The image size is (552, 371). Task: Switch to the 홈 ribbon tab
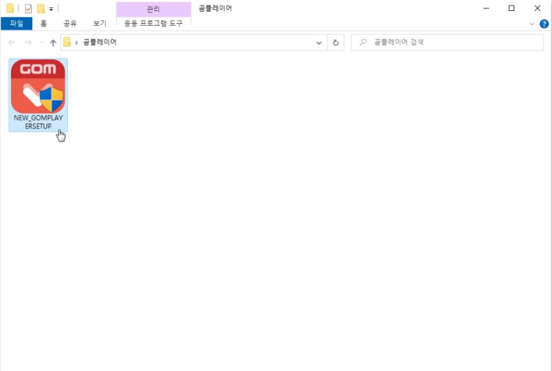coord(43,23)
